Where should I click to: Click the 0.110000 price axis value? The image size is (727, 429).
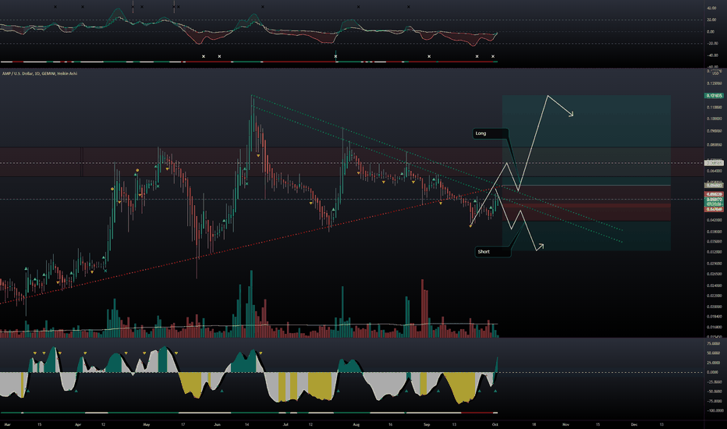coord(714,108)
